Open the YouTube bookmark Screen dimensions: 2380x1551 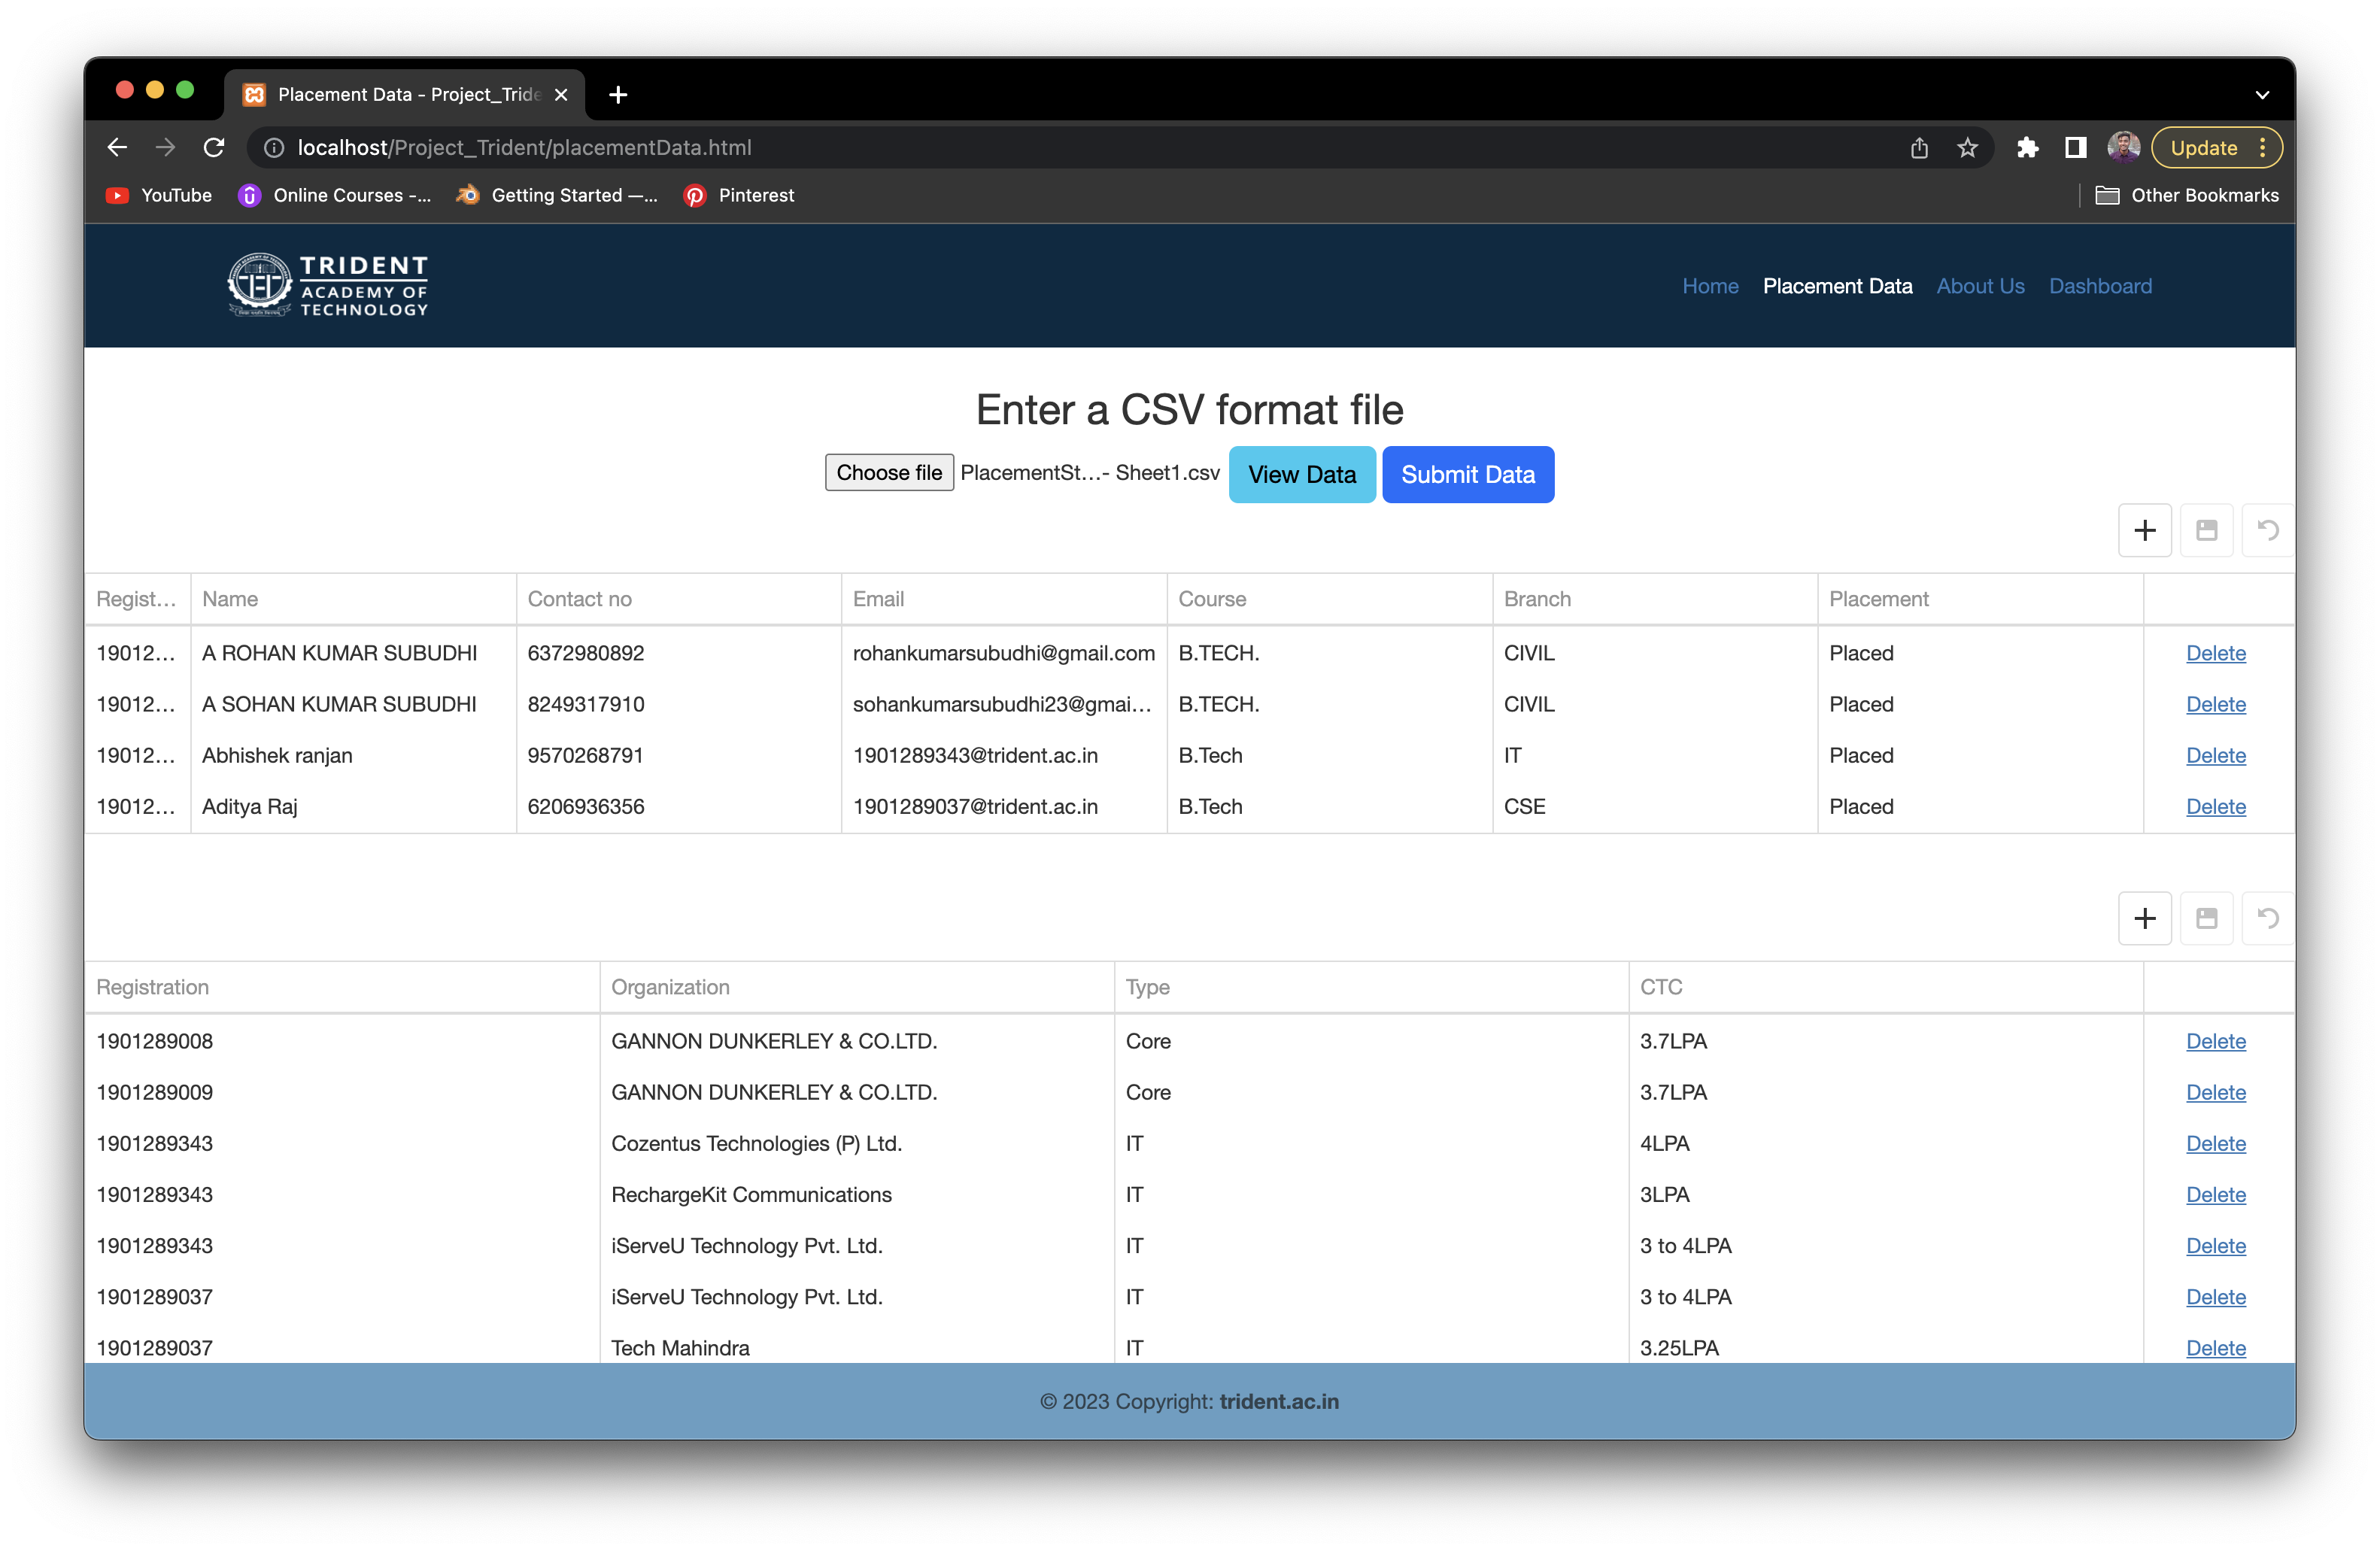(158, 195)
